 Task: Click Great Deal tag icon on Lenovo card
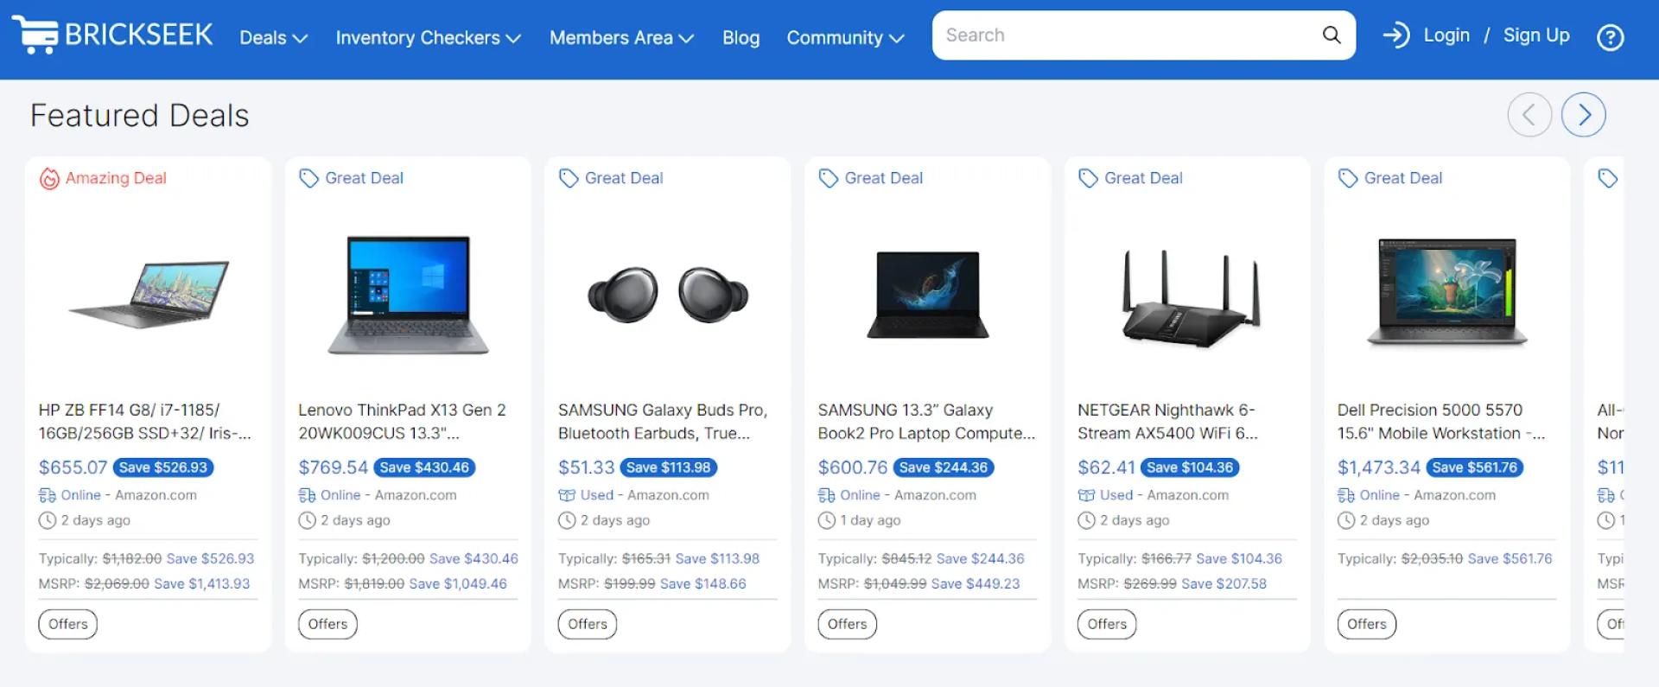click(x=308, y=179)
